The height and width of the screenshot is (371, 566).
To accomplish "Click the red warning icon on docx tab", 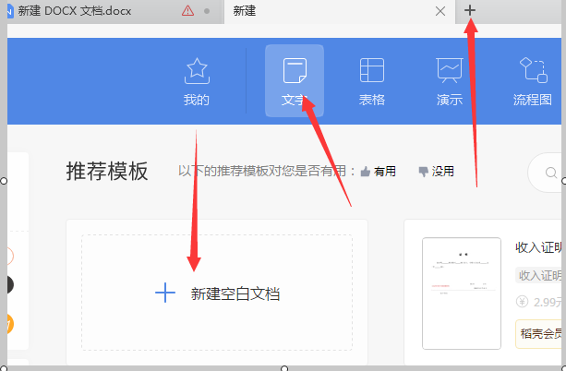I will tap(187, 11).
